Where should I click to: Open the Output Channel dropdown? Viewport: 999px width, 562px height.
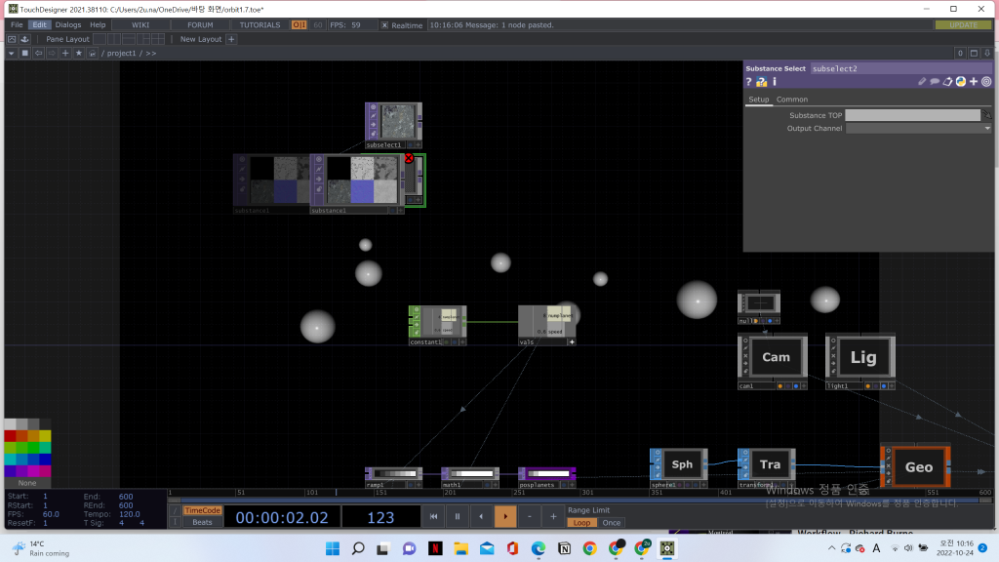[918, 128]
